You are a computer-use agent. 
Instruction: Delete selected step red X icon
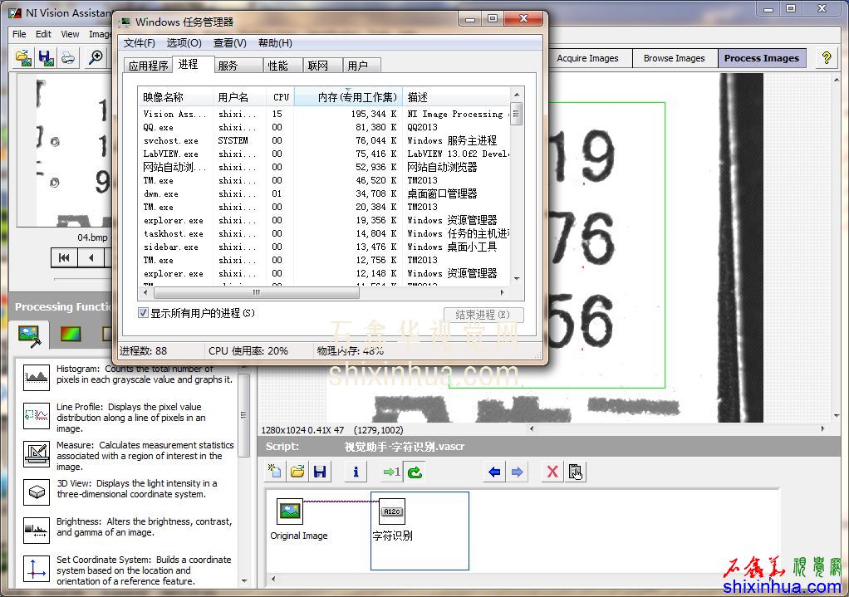552,472
